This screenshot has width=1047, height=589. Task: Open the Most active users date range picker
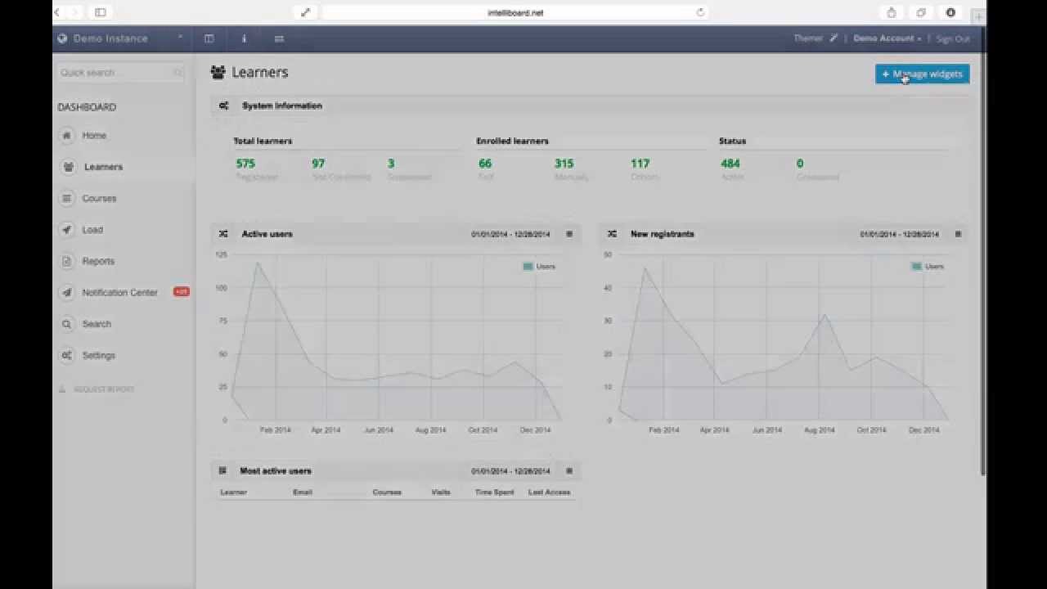510,471
